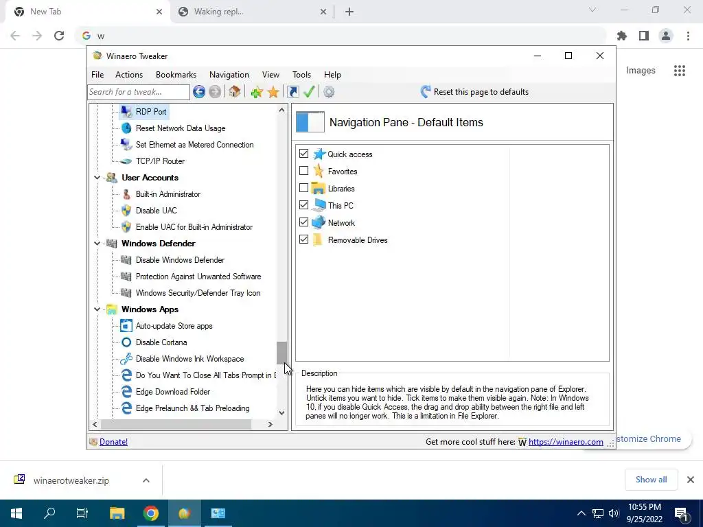Open the Navigation menu

pyautogui.click(x=229, y=75)
